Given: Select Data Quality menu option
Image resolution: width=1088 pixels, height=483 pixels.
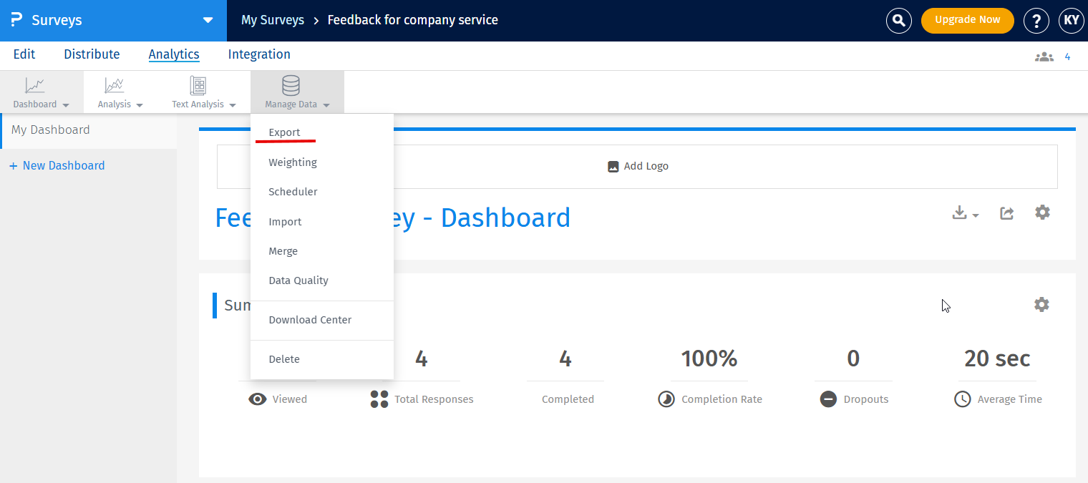Looking at the screenshot, I should pos(298,280).
